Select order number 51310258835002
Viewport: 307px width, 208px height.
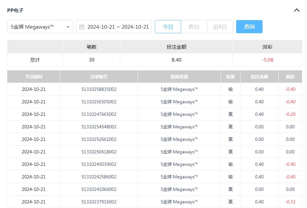coord(99,89)
